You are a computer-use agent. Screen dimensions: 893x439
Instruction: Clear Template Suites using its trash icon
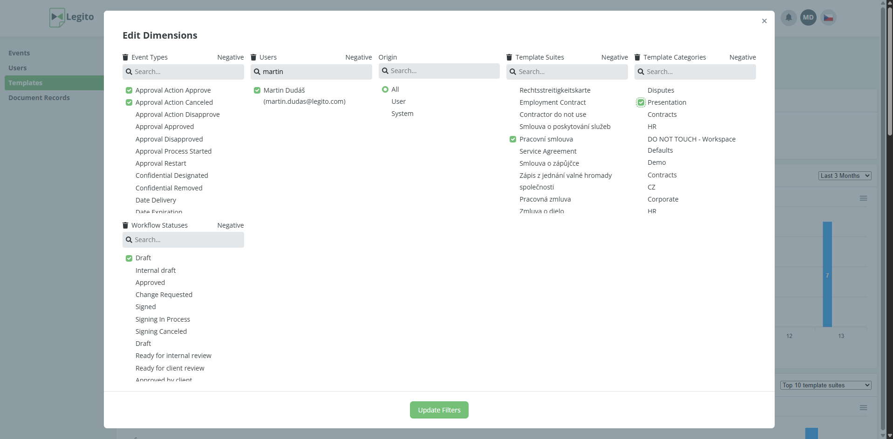pos(509,57)
